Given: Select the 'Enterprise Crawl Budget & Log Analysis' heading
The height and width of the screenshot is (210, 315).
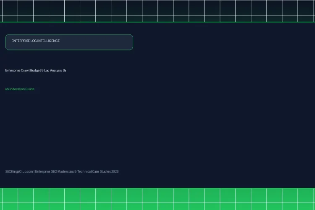Looking at the screenshot, I should click(36, 70).
